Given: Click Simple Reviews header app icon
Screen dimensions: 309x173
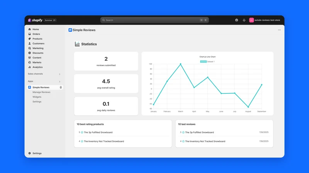Looking at the screenshot, I should tap(70, 30).
